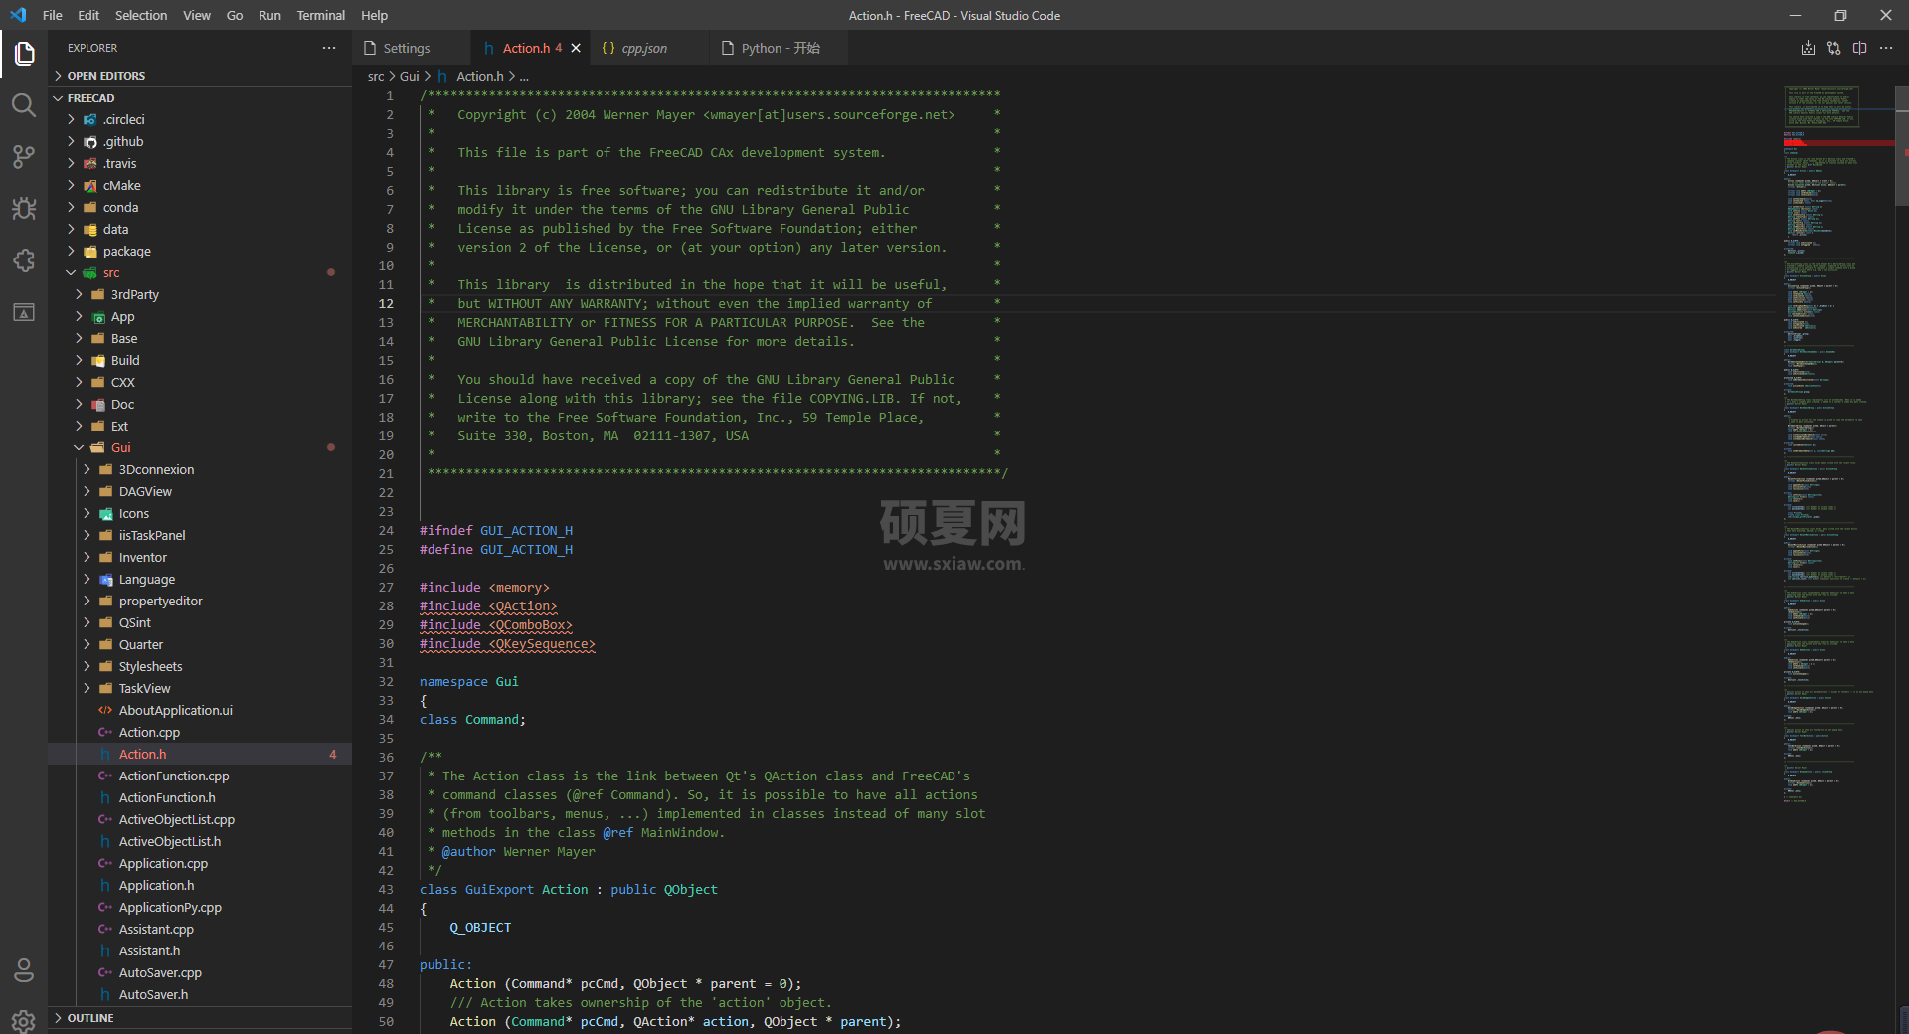This screenshot has height=1034, width=1909.
Task: Collapse the FREECAD workspace section
Action: pyautogui.click(x=200, y=98)
